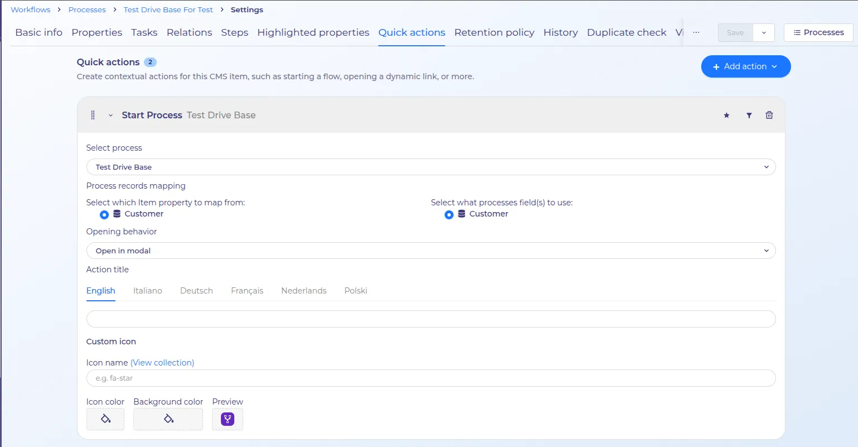Click the purple preview icon
Screen dimensions: 858x447
point(228,419)
